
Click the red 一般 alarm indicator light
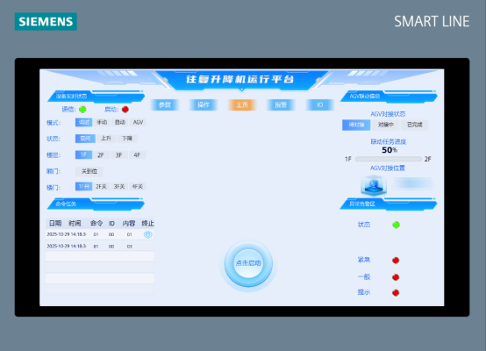tap(396, 277)
